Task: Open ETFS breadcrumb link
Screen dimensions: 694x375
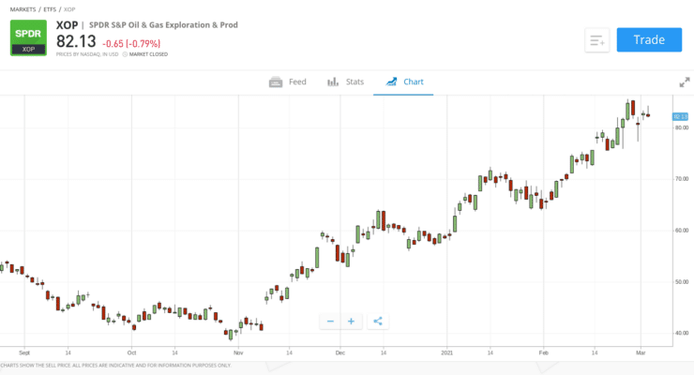Action: click(50, 9)
